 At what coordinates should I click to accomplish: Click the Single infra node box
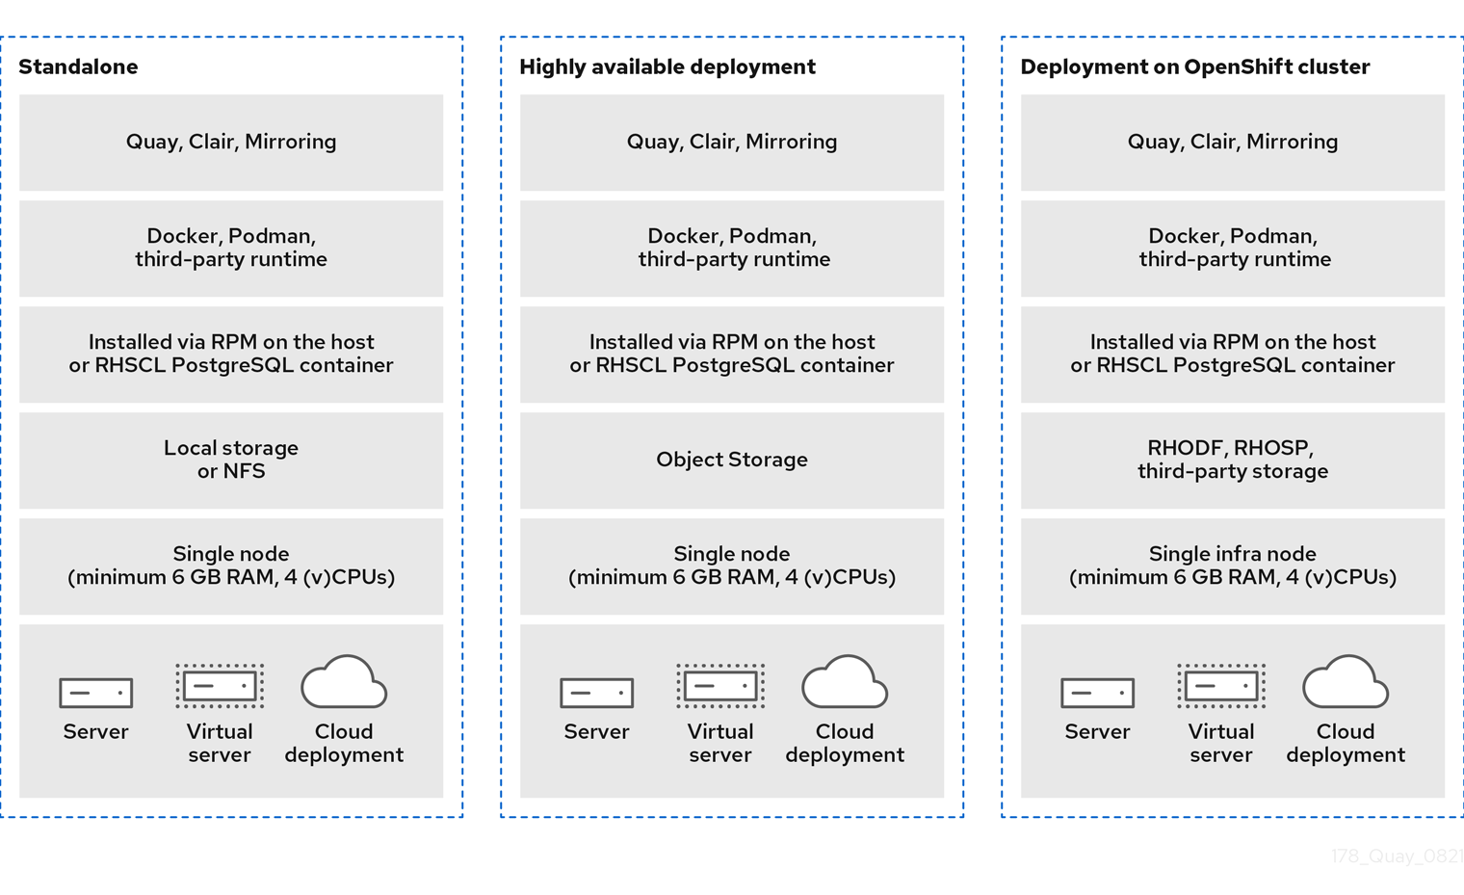[1233, 566]
